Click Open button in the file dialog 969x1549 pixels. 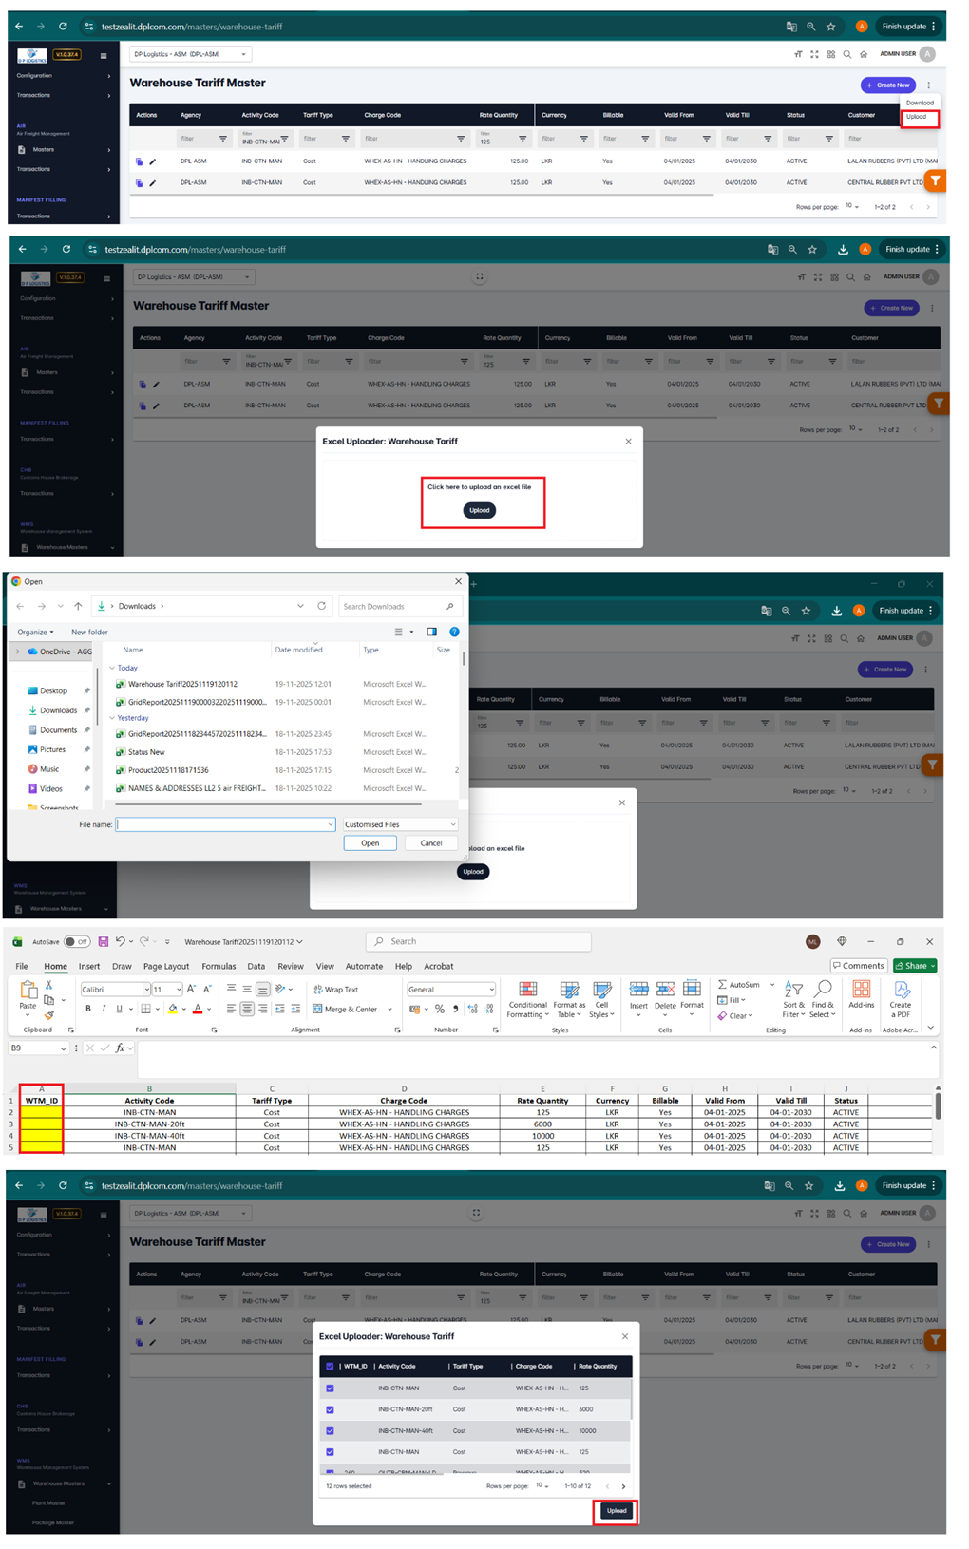point(370,843)
